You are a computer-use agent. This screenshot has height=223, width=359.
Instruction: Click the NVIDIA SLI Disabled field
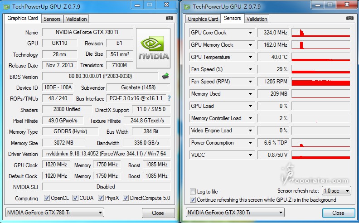[x=106, y=187]
